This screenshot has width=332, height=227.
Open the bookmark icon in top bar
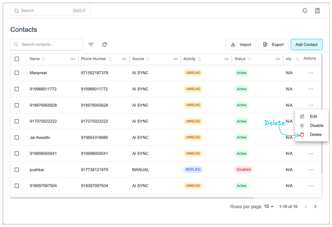317,11
